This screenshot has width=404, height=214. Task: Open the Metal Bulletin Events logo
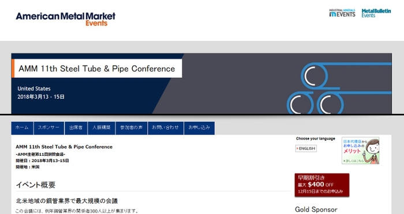click(x=376, y=13)
